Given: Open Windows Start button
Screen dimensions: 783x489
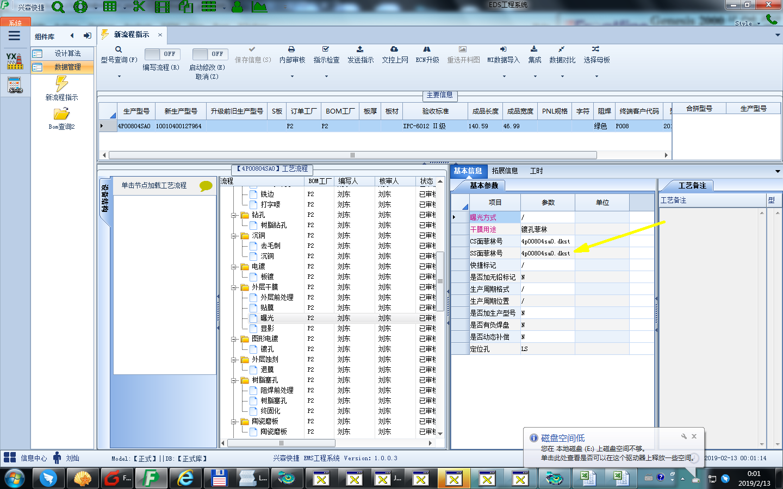Looking at the screenshot, I should pos(15,478).
